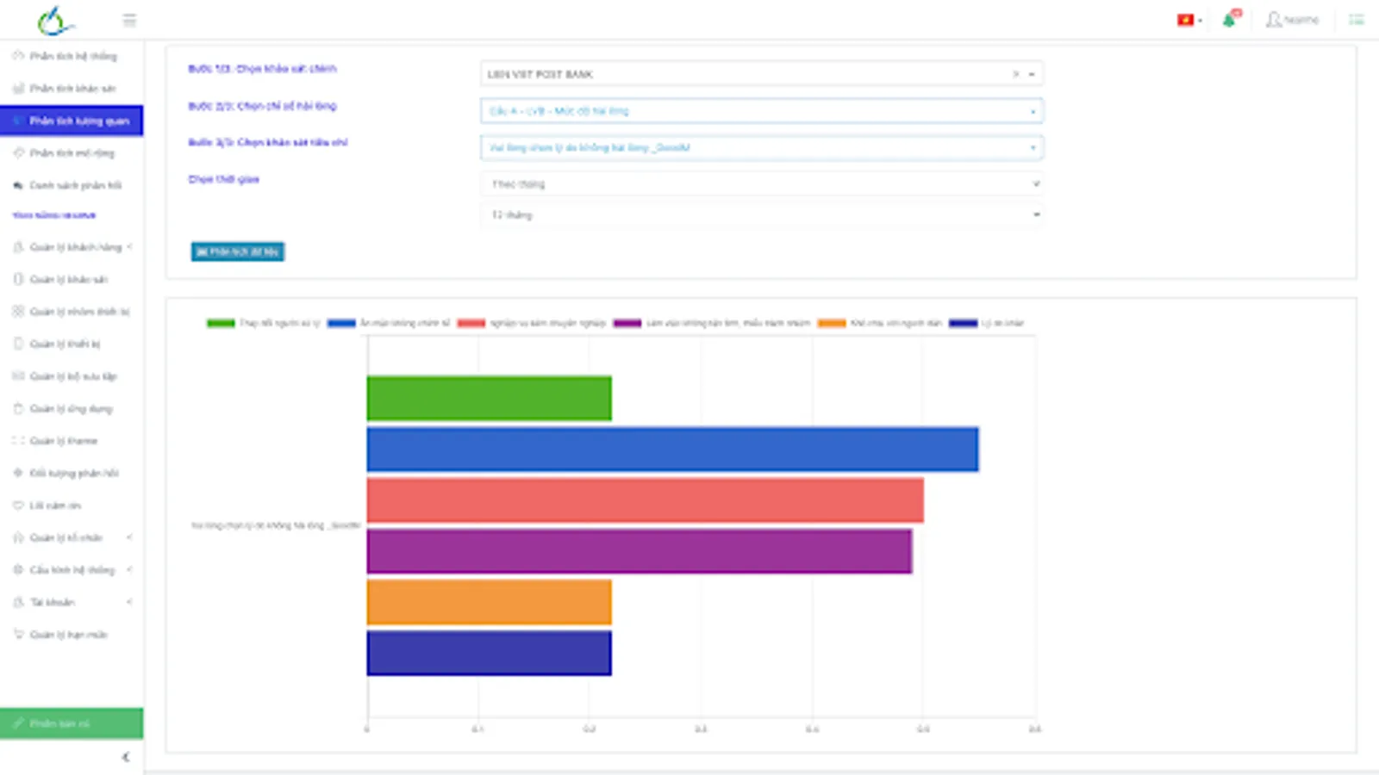Toggle the hamburger menu icon

click(x=129, y=20)
